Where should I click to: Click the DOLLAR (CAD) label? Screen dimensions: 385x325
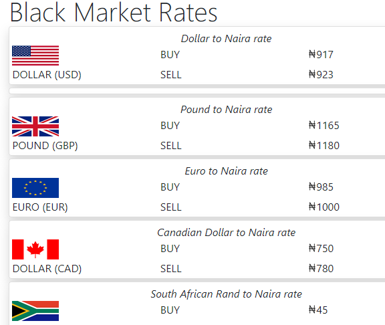47,269
